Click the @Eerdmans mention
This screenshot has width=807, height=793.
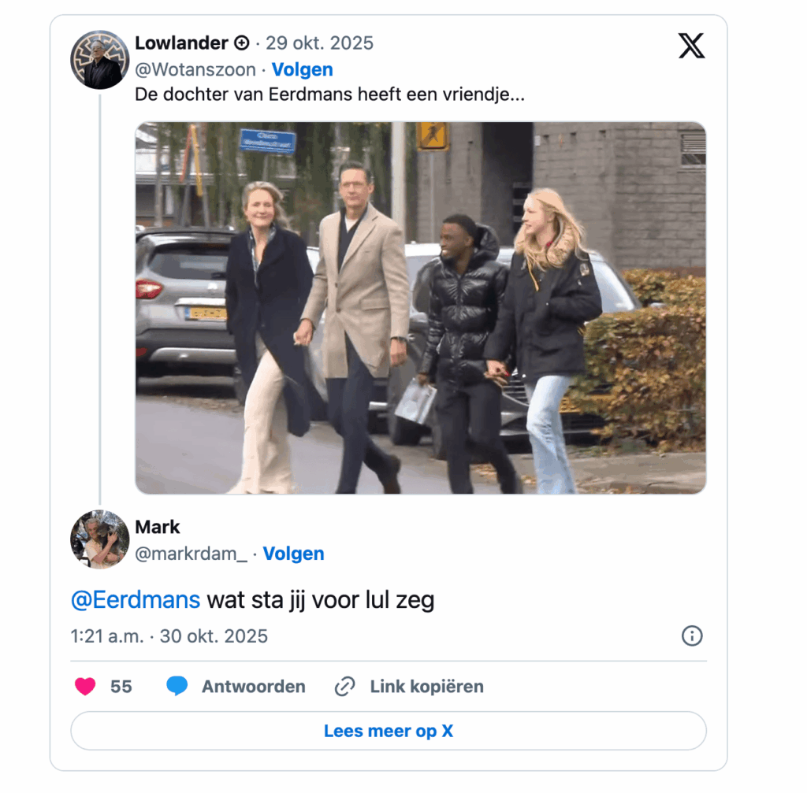136,600
